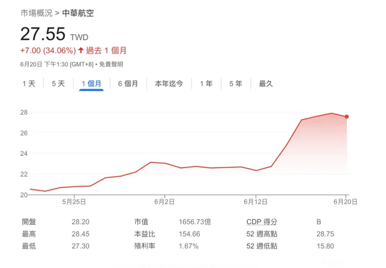The height and width of the screenshot is (268, 386).
Task: Switch to 本年迄今 range
Action: [169, 83]
